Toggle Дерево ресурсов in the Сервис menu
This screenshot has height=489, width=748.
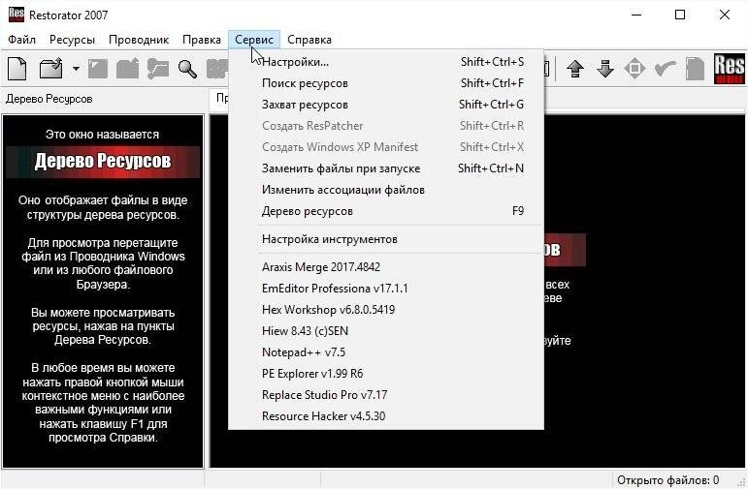tap(386, 211)
